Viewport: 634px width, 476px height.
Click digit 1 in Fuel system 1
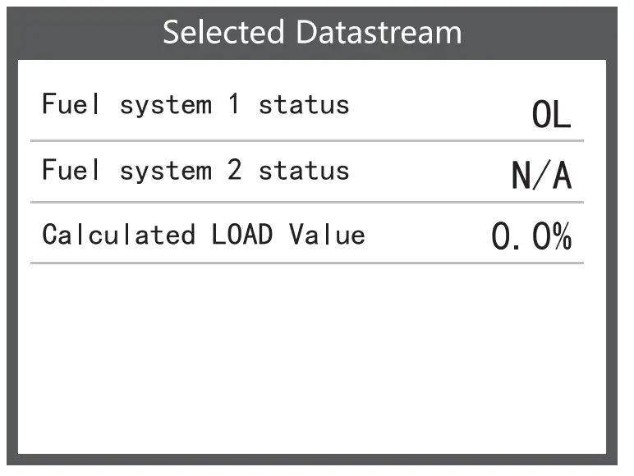click(x=235, y=105)
